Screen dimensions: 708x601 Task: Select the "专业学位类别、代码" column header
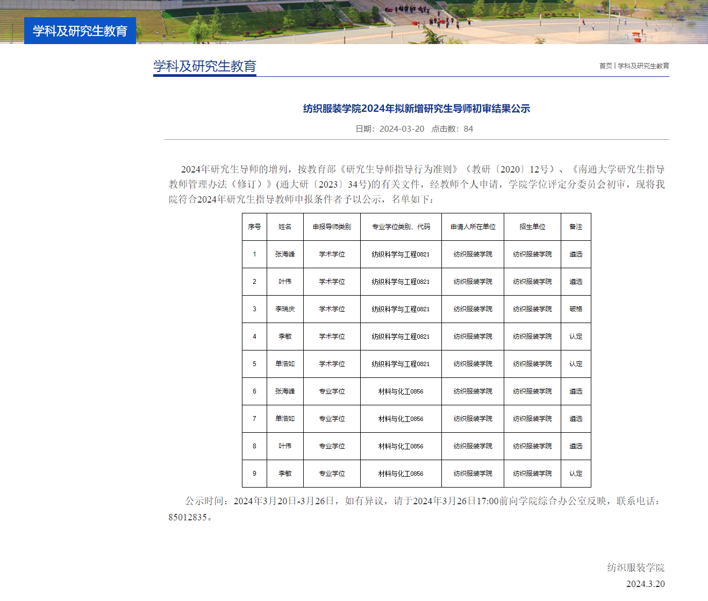point(401,227)
